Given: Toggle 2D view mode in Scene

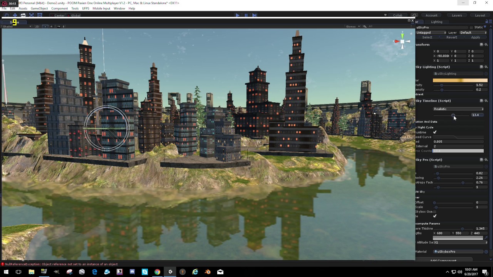Looking at the screenshot, I should (x=37, y=27).
